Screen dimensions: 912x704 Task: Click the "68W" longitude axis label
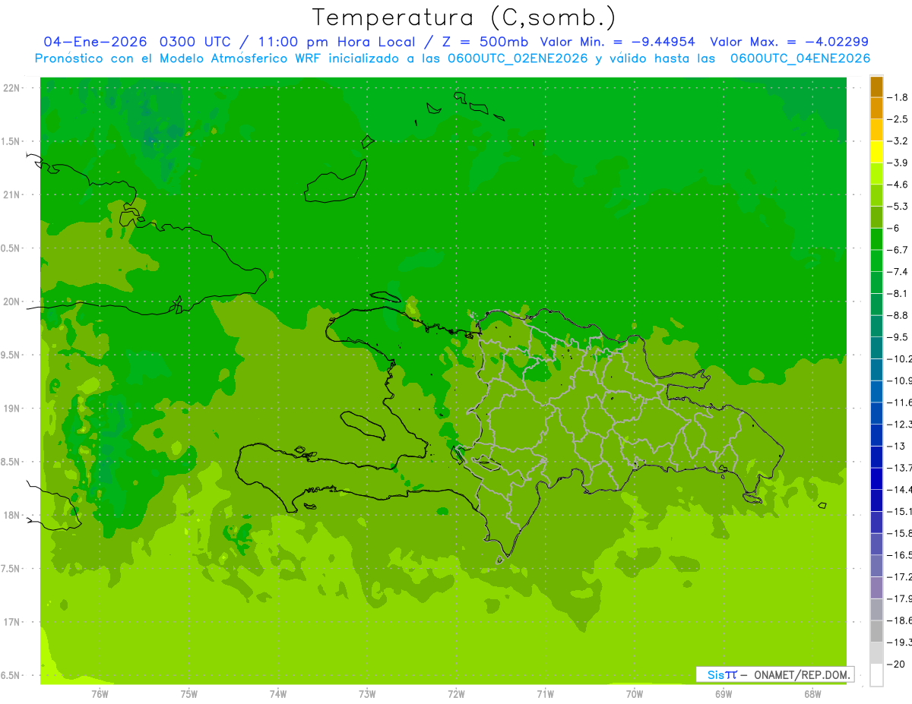(812, 694)
